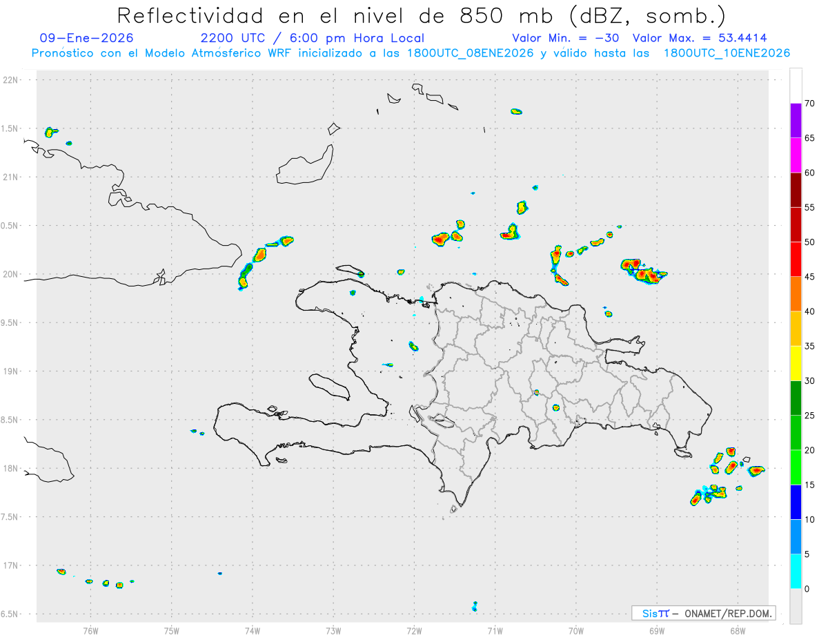Click the light green 15–20 dBZ band
Screen dimensions: 828x640
coord(796,467)
